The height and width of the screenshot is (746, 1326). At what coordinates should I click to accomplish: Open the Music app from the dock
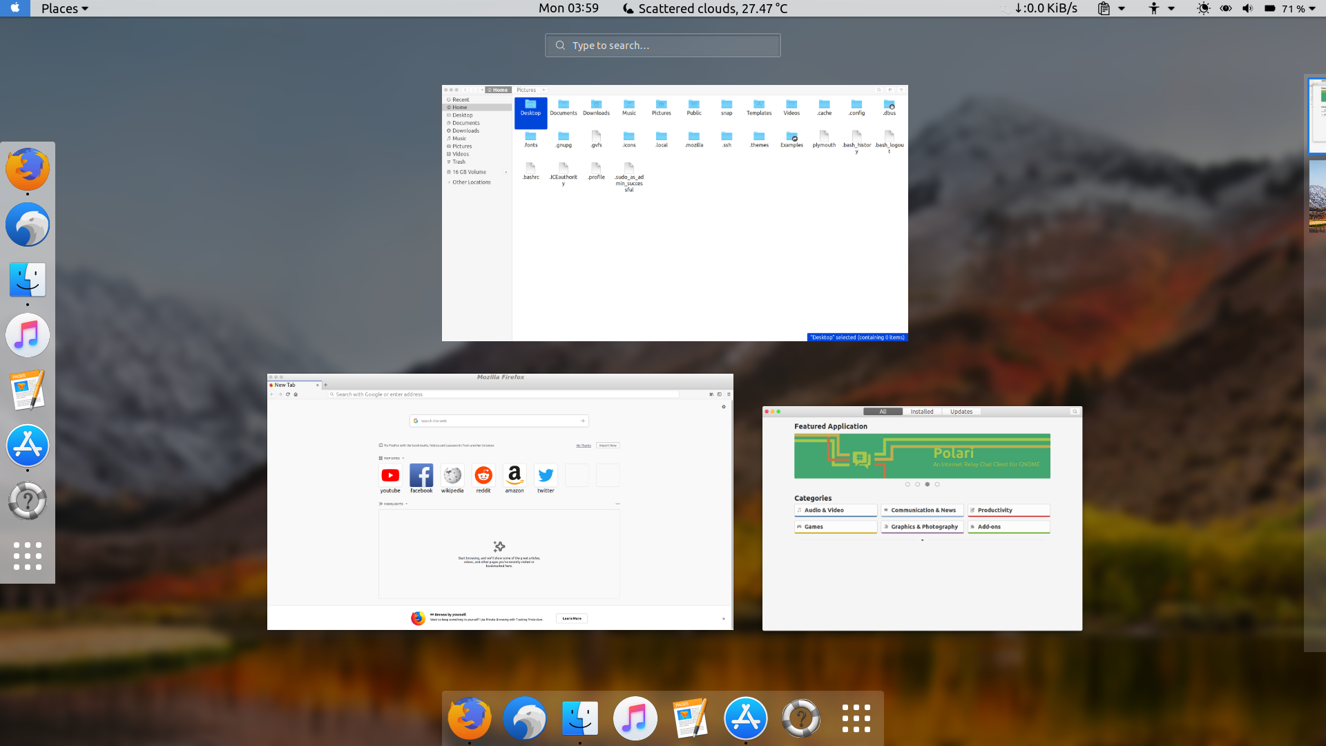coord(635,718)
